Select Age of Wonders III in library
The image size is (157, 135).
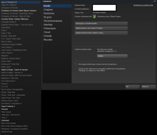point(21,2)
